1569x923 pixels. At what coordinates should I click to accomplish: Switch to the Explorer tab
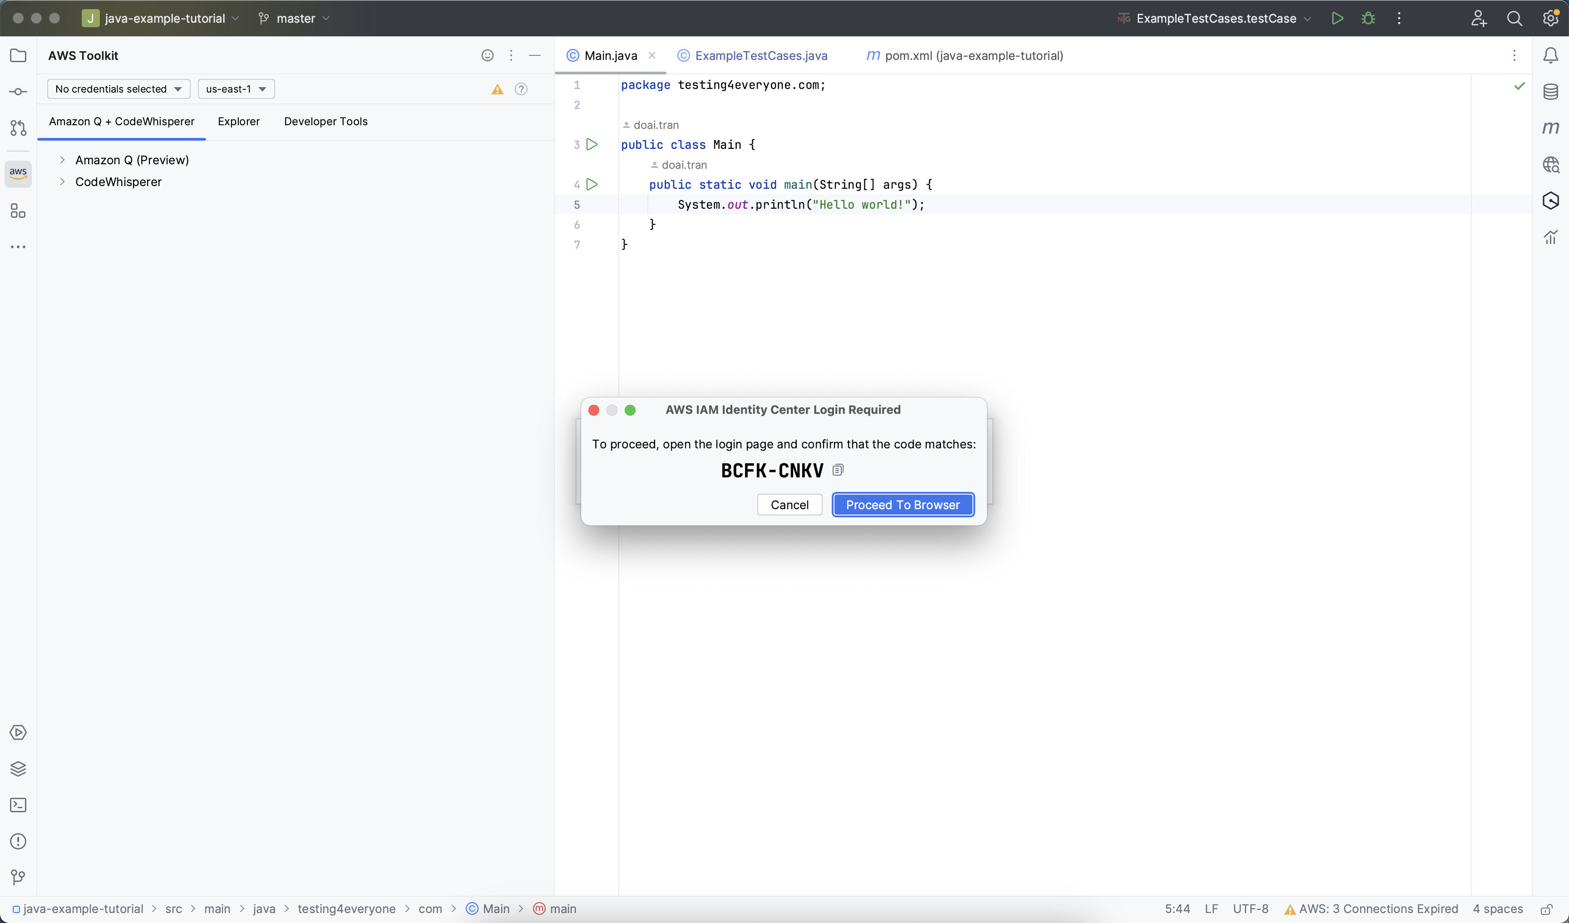point(238,121)
